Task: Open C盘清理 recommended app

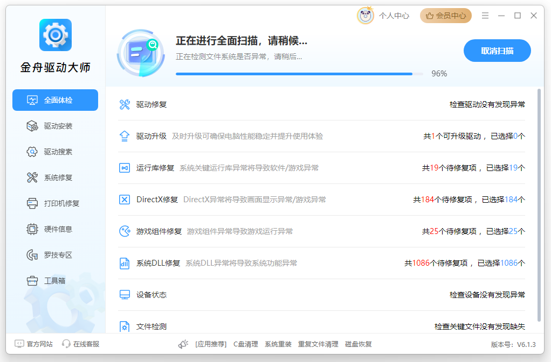Action: pyautogui.click(x=246, y=344)
